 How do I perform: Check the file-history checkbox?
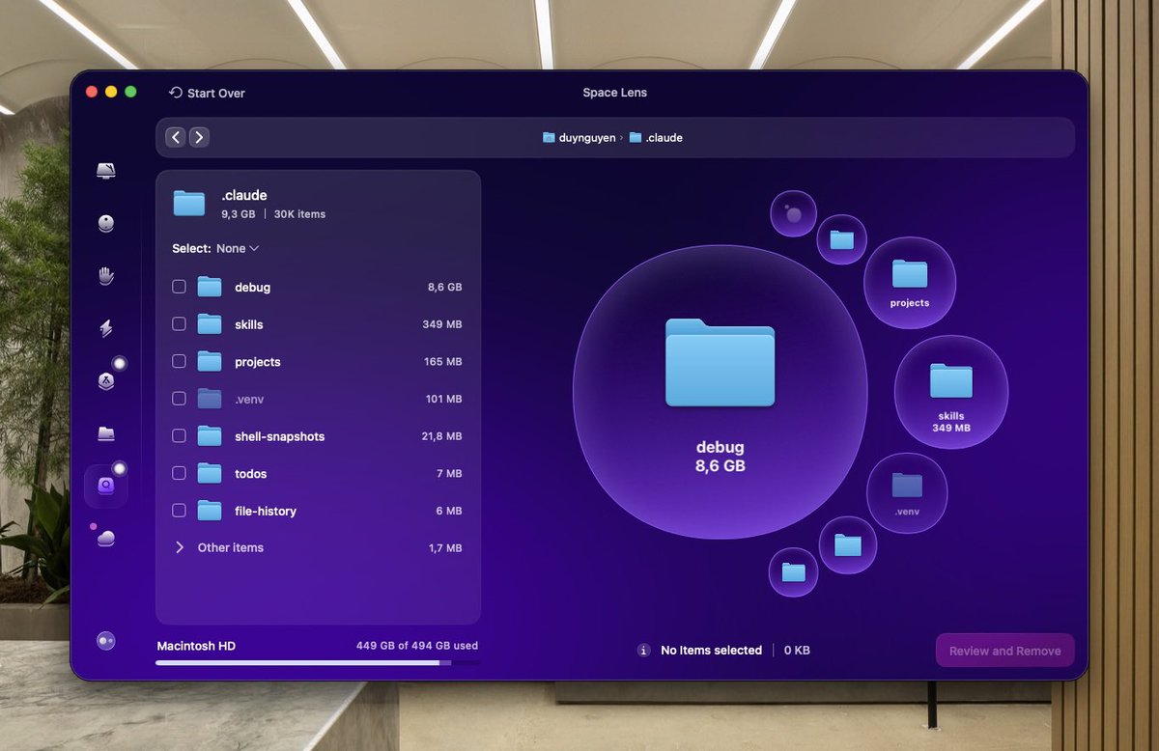[x=179, y=511]
